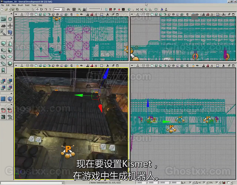Viewport: 237px width, 185px height.
Task: Open the Brush menu
Action: point(20,5)
